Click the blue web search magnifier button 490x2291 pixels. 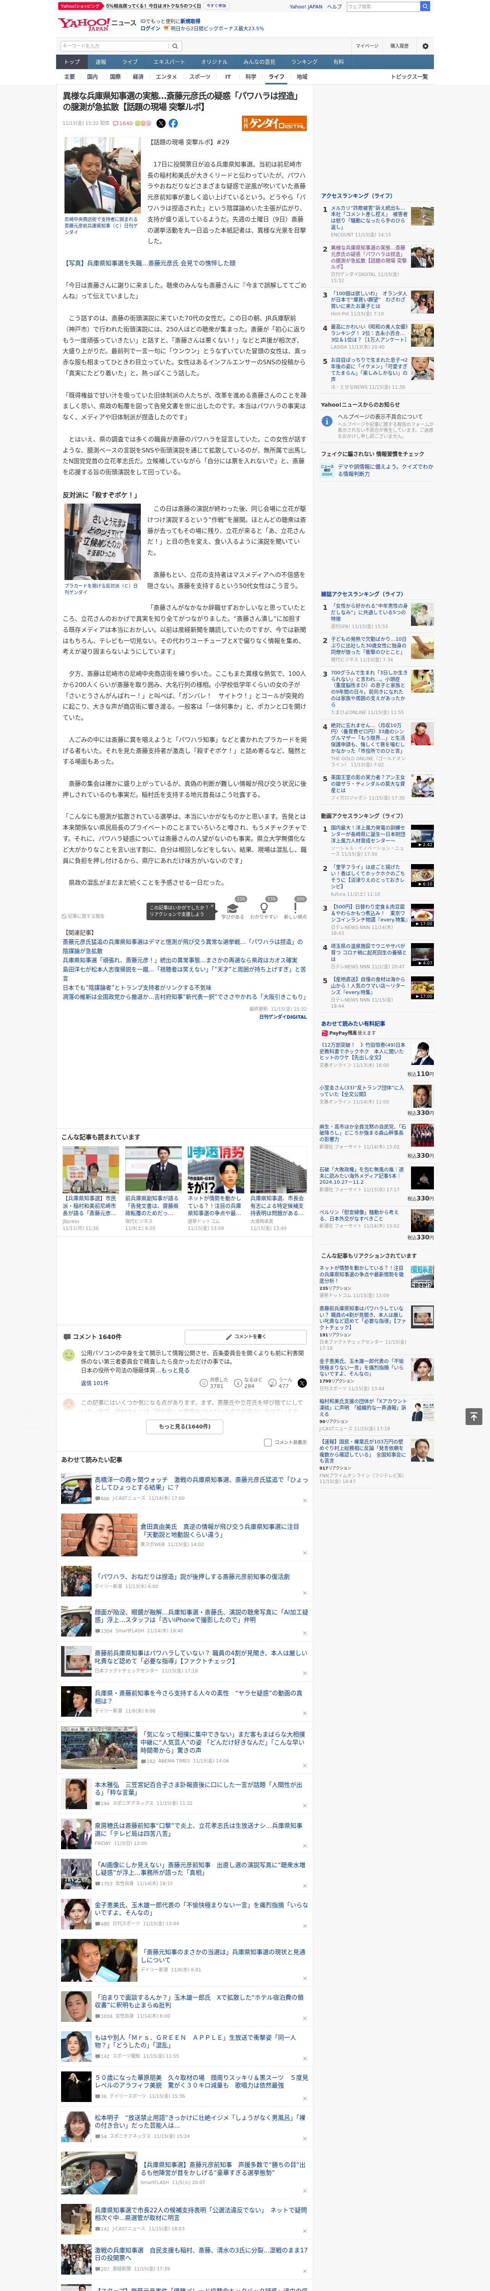click(425, 6)
